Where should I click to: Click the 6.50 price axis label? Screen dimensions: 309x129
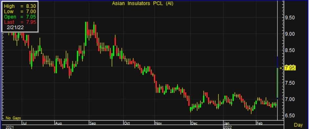point(290,116)
